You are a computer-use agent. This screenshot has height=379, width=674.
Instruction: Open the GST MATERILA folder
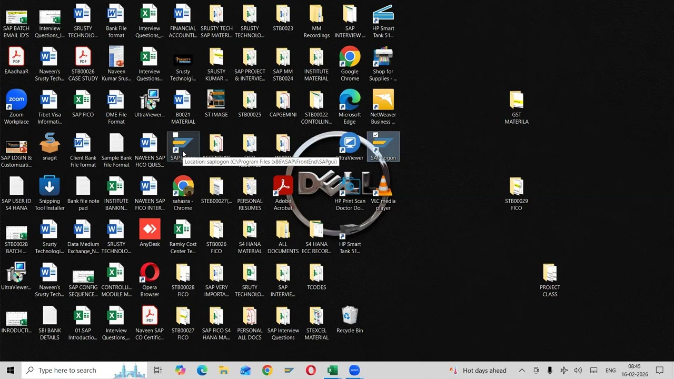[516, 107]
